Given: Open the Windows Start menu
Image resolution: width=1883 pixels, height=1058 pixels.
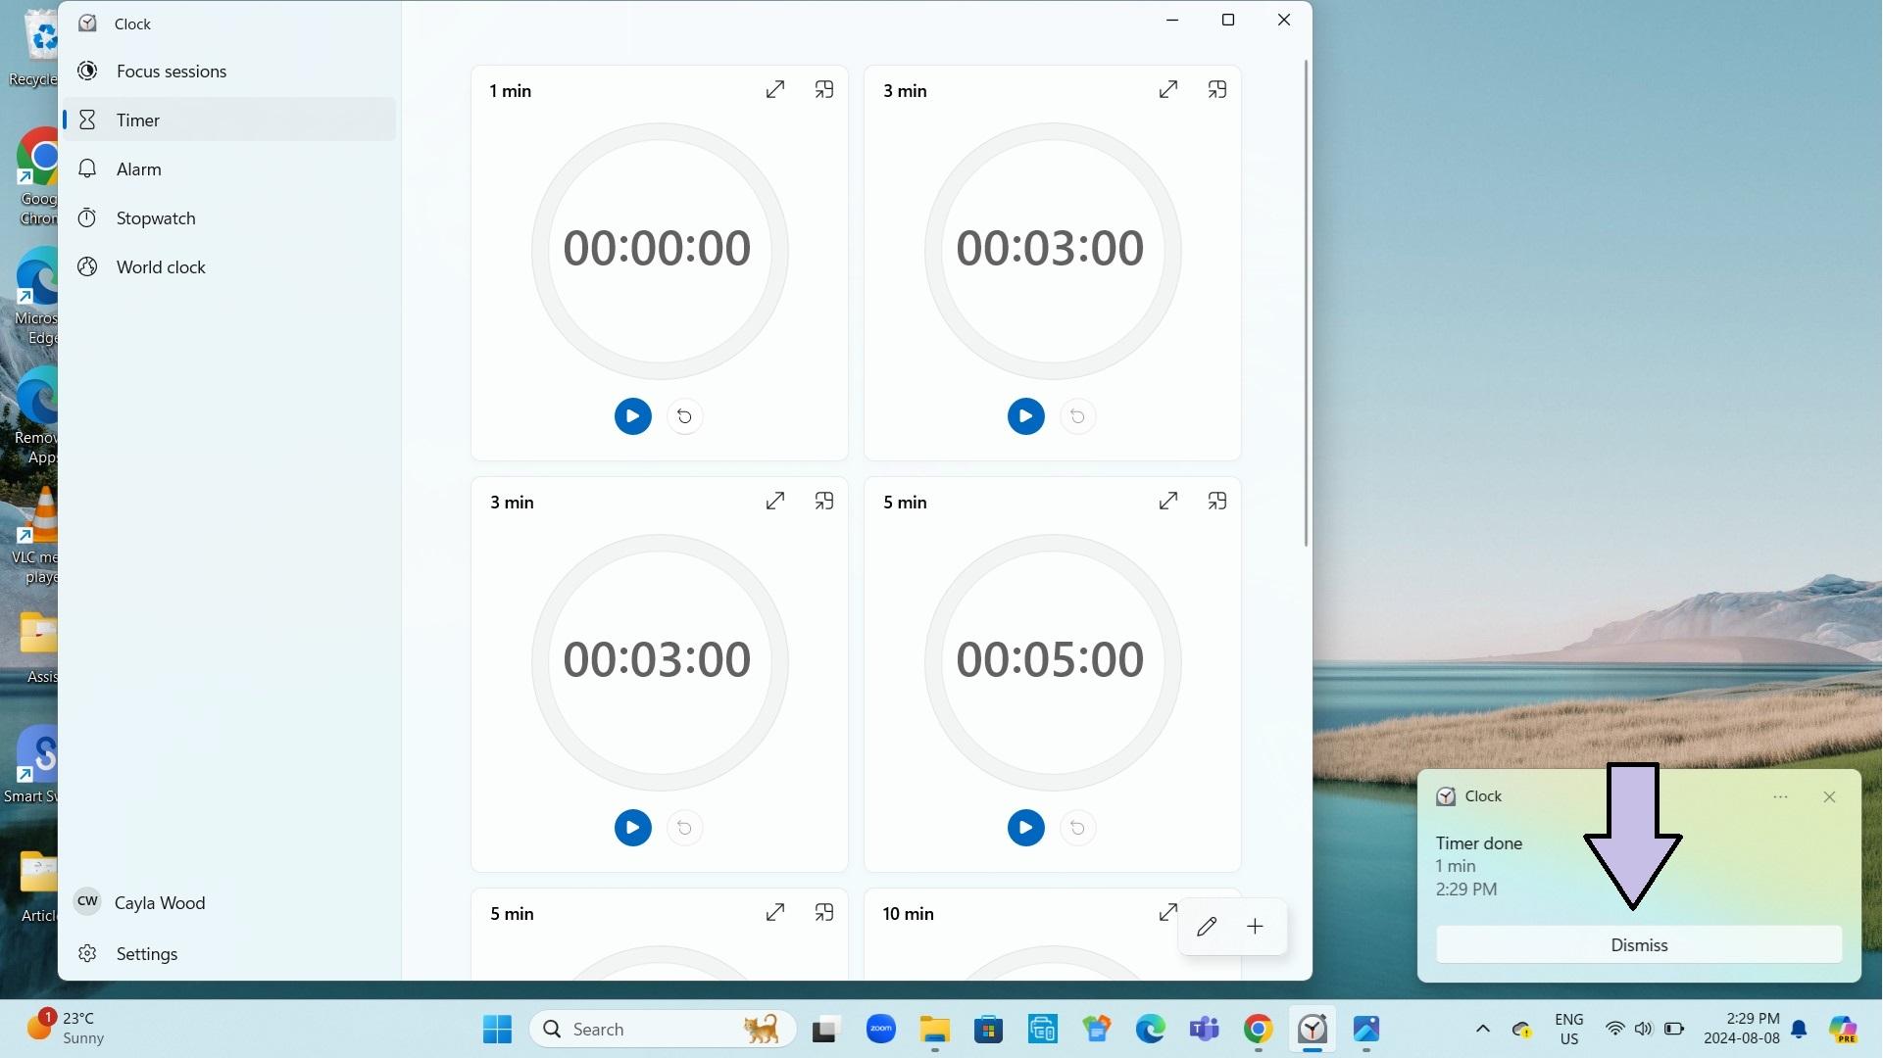Looking at the screenshot, I should 498,1030.
